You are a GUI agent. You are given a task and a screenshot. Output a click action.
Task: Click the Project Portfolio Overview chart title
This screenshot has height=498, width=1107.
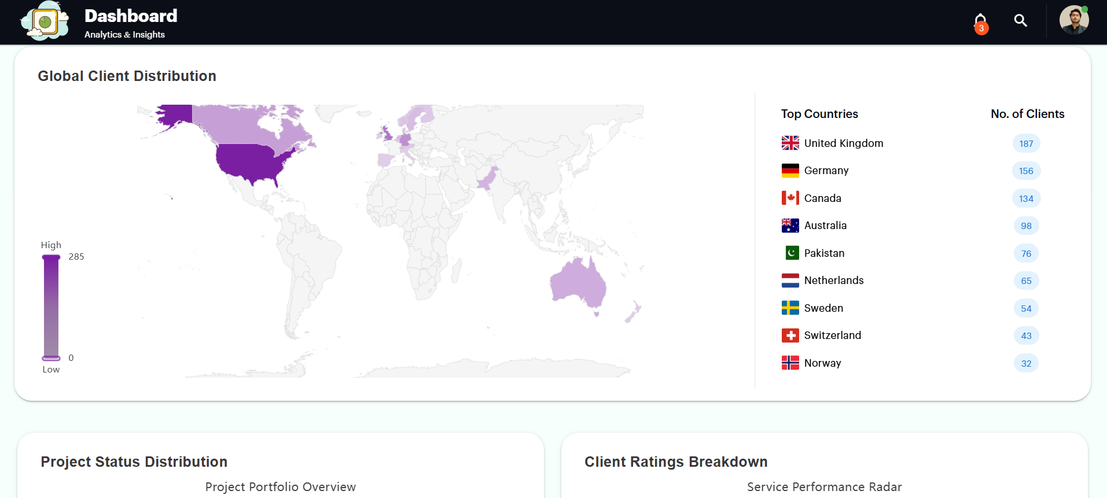coord(281,487)
